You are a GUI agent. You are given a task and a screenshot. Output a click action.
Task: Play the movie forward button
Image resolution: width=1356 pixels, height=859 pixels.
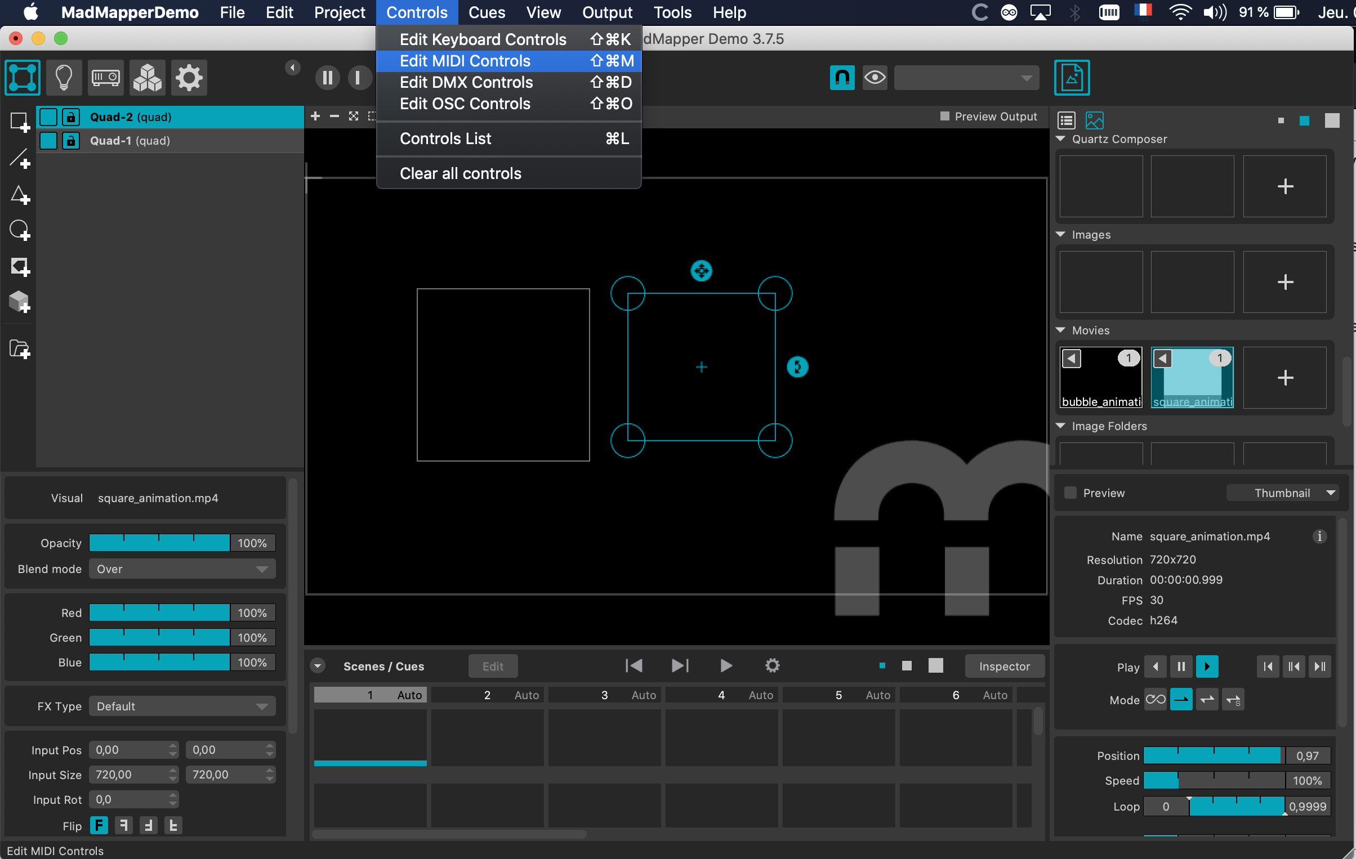pos(1207,666)
